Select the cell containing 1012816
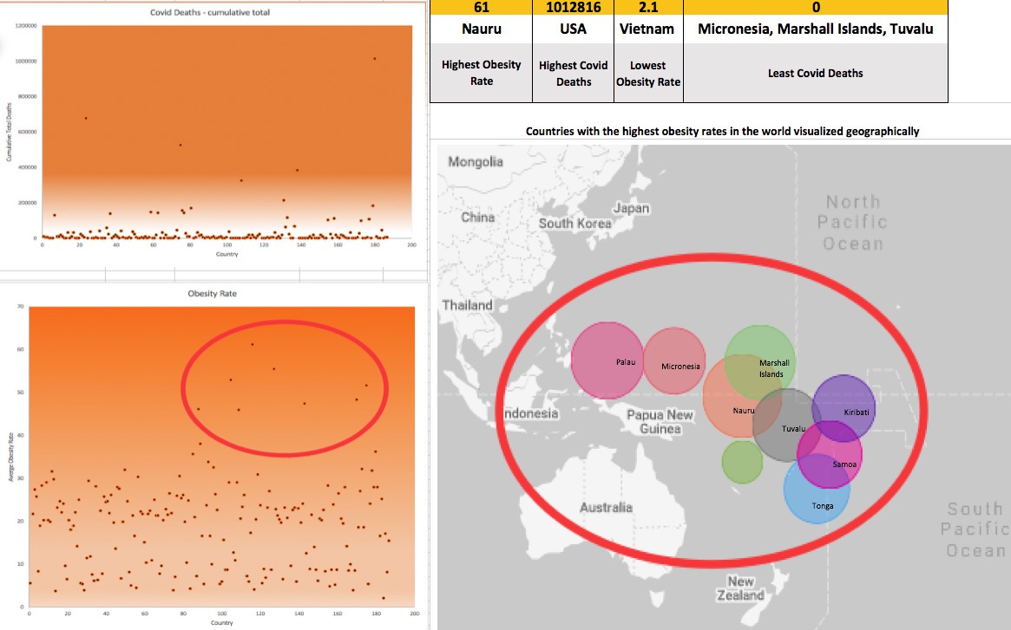This screenshot has width=1011, height=630. (573, 7)
